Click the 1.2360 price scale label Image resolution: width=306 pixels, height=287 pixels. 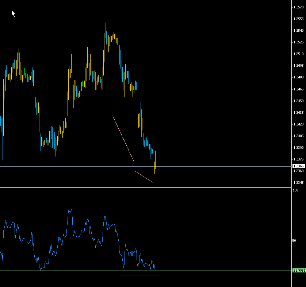pos(299,171)
